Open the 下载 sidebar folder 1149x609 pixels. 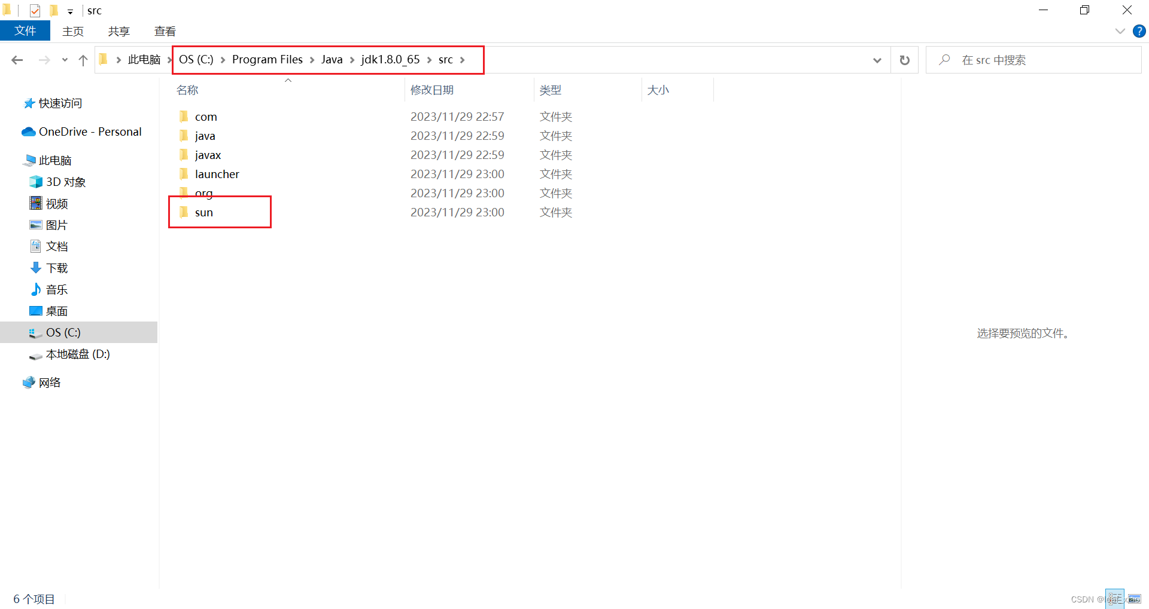click(x=57, y=268)
